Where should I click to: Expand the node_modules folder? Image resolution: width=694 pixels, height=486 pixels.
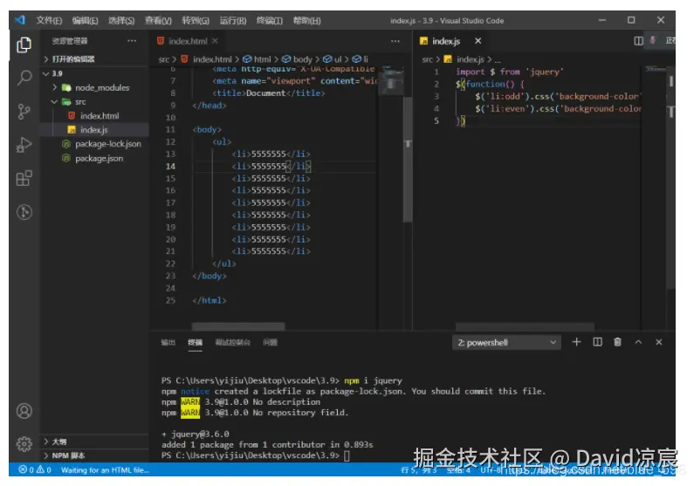[95, 87]
